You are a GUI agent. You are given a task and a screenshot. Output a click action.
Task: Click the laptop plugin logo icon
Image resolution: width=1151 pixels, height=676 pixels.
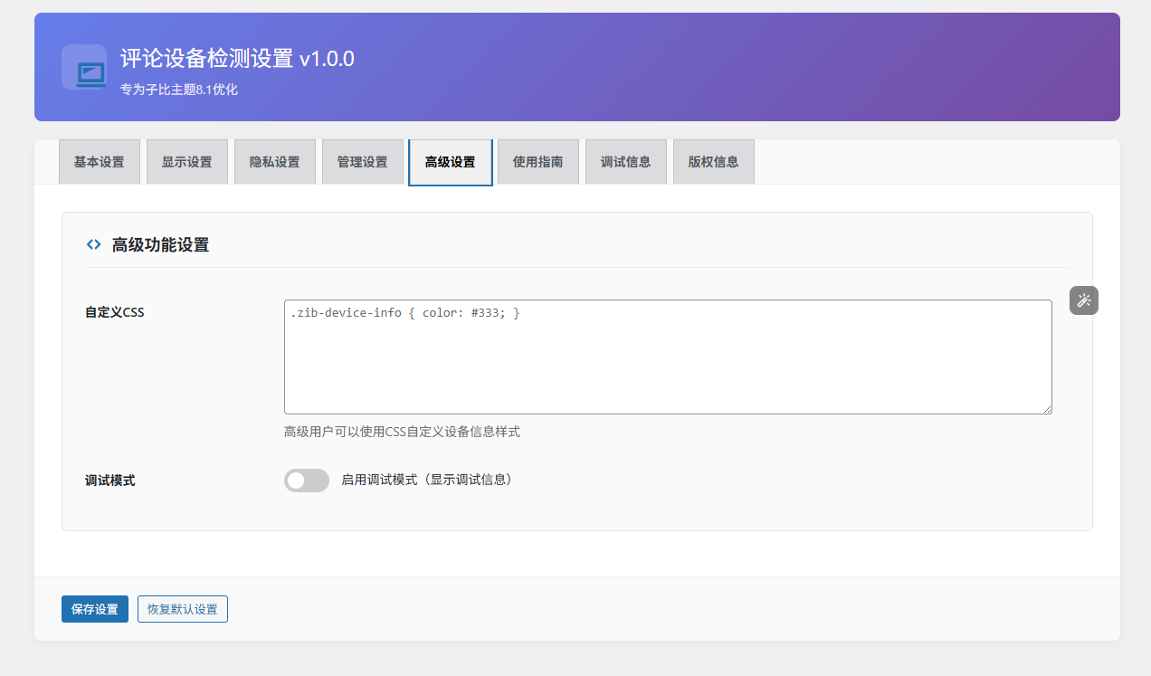90,69
